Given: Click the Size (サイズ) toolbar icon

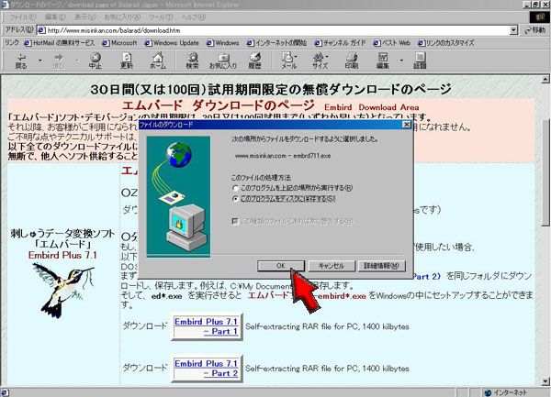Looking at the screenshot, I should coord(320,61).
